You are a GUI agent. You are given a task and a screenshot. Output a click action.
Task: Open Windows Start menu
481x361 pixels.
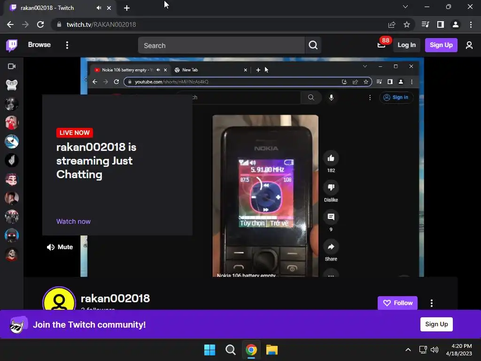pyautogui.click(x=210, y=350)
